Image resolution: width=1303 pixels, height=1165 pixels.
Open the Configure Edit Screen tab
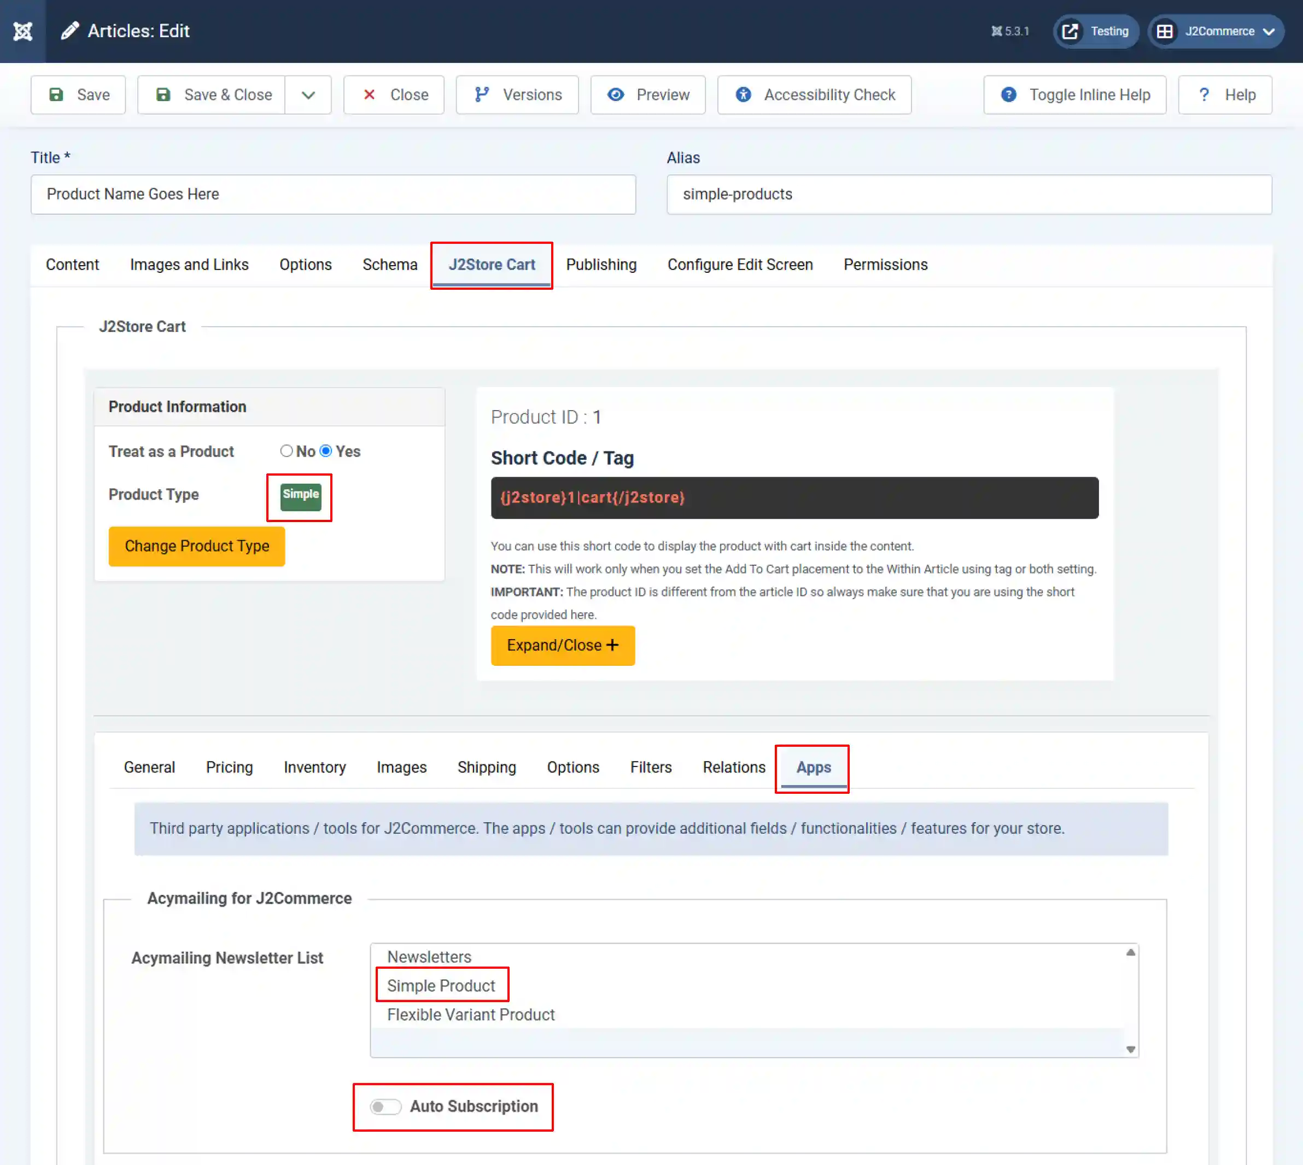(x=740, y=265)
